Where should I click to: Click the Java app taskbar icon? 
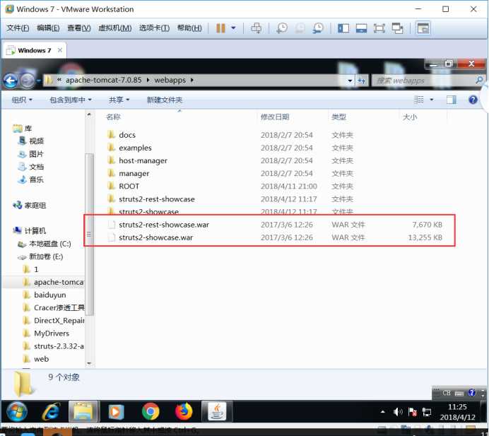pyautogui.click(x=217, y=412)
